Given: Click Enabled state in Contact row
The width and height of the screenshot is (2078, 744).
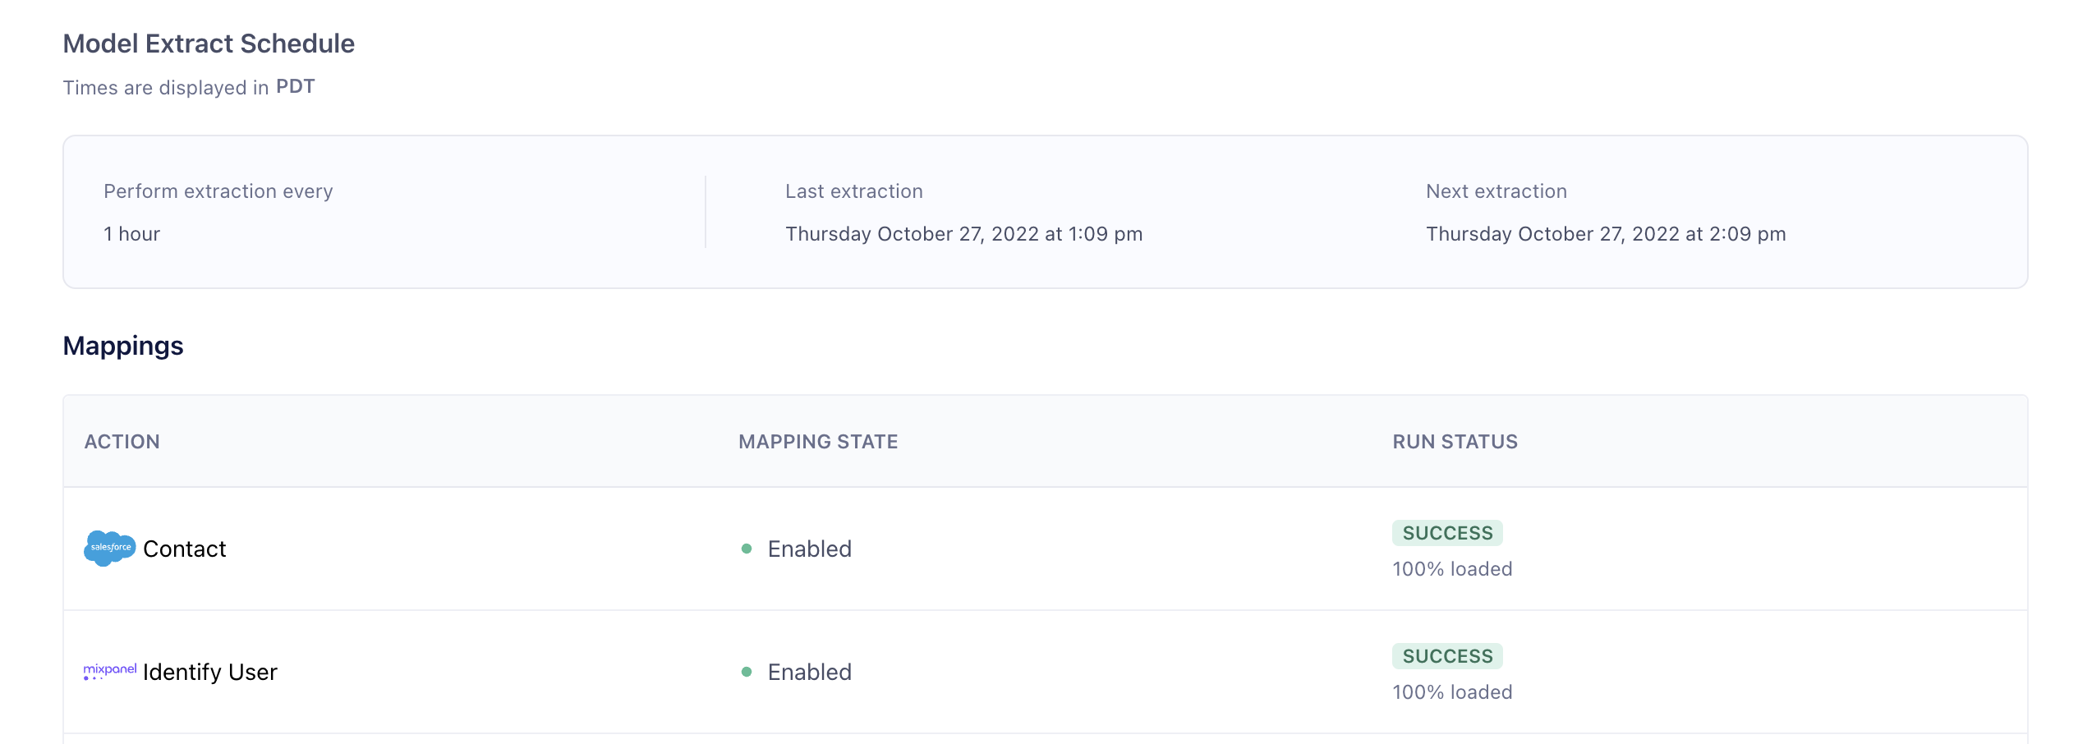Looking at the screenshot, I should pyautogui.click(x=809, y=549).
